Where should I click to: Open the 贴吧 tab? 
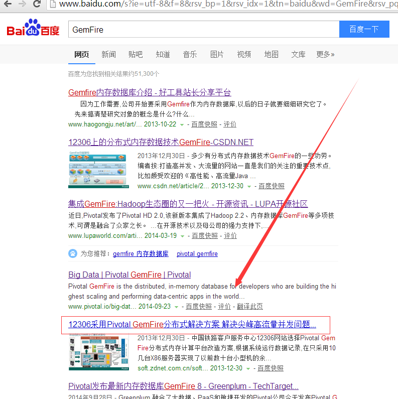(136, 55)
